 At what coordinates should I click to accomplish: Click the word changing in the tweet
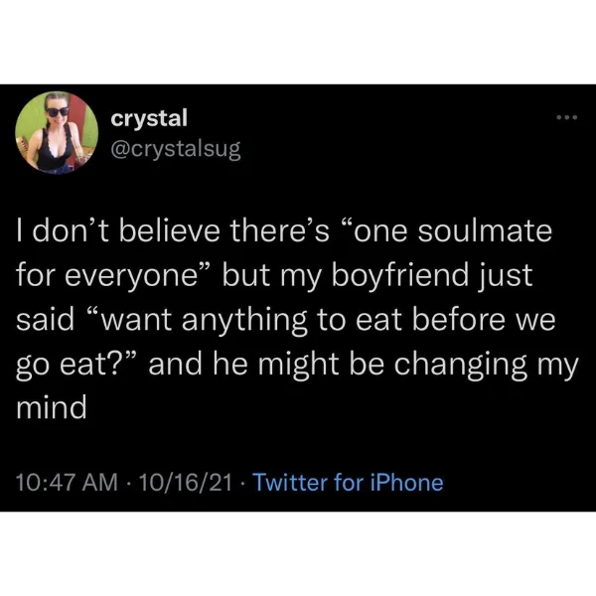click(461, 365)
